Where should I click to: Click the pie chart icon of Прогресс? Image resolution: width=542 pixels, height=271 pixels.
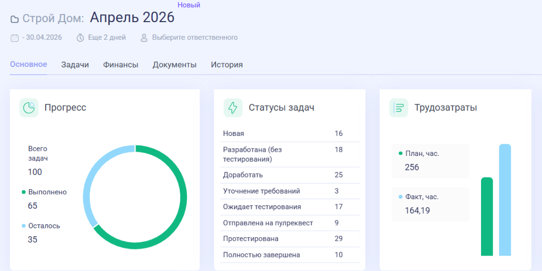pyautogui.click(x=29, y=108)
